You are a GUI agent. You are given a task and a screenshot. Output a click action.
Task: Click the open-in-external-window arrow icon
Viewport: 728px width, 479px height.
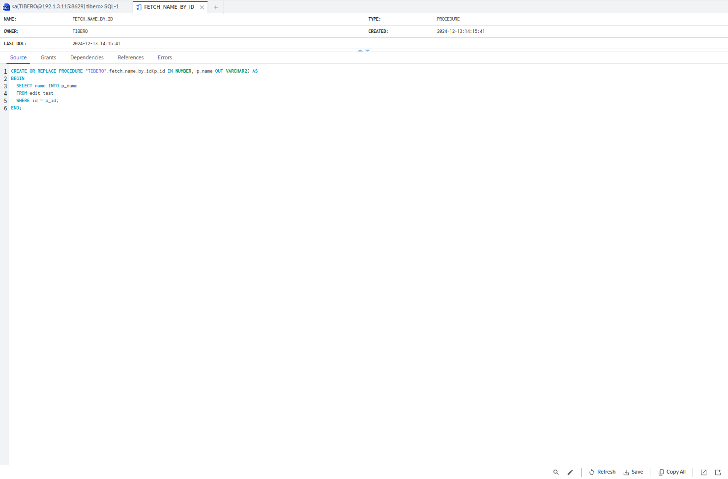[703, 472]
